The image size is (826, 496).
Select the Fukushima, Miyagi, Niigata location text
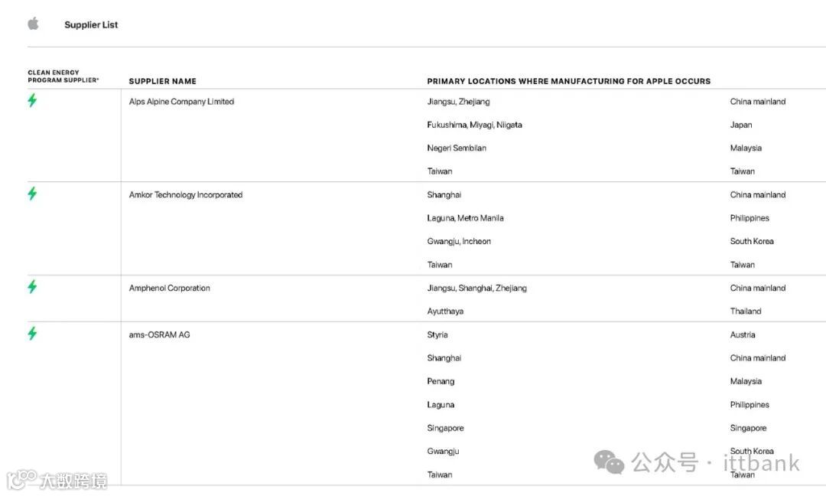coord(474,125)
